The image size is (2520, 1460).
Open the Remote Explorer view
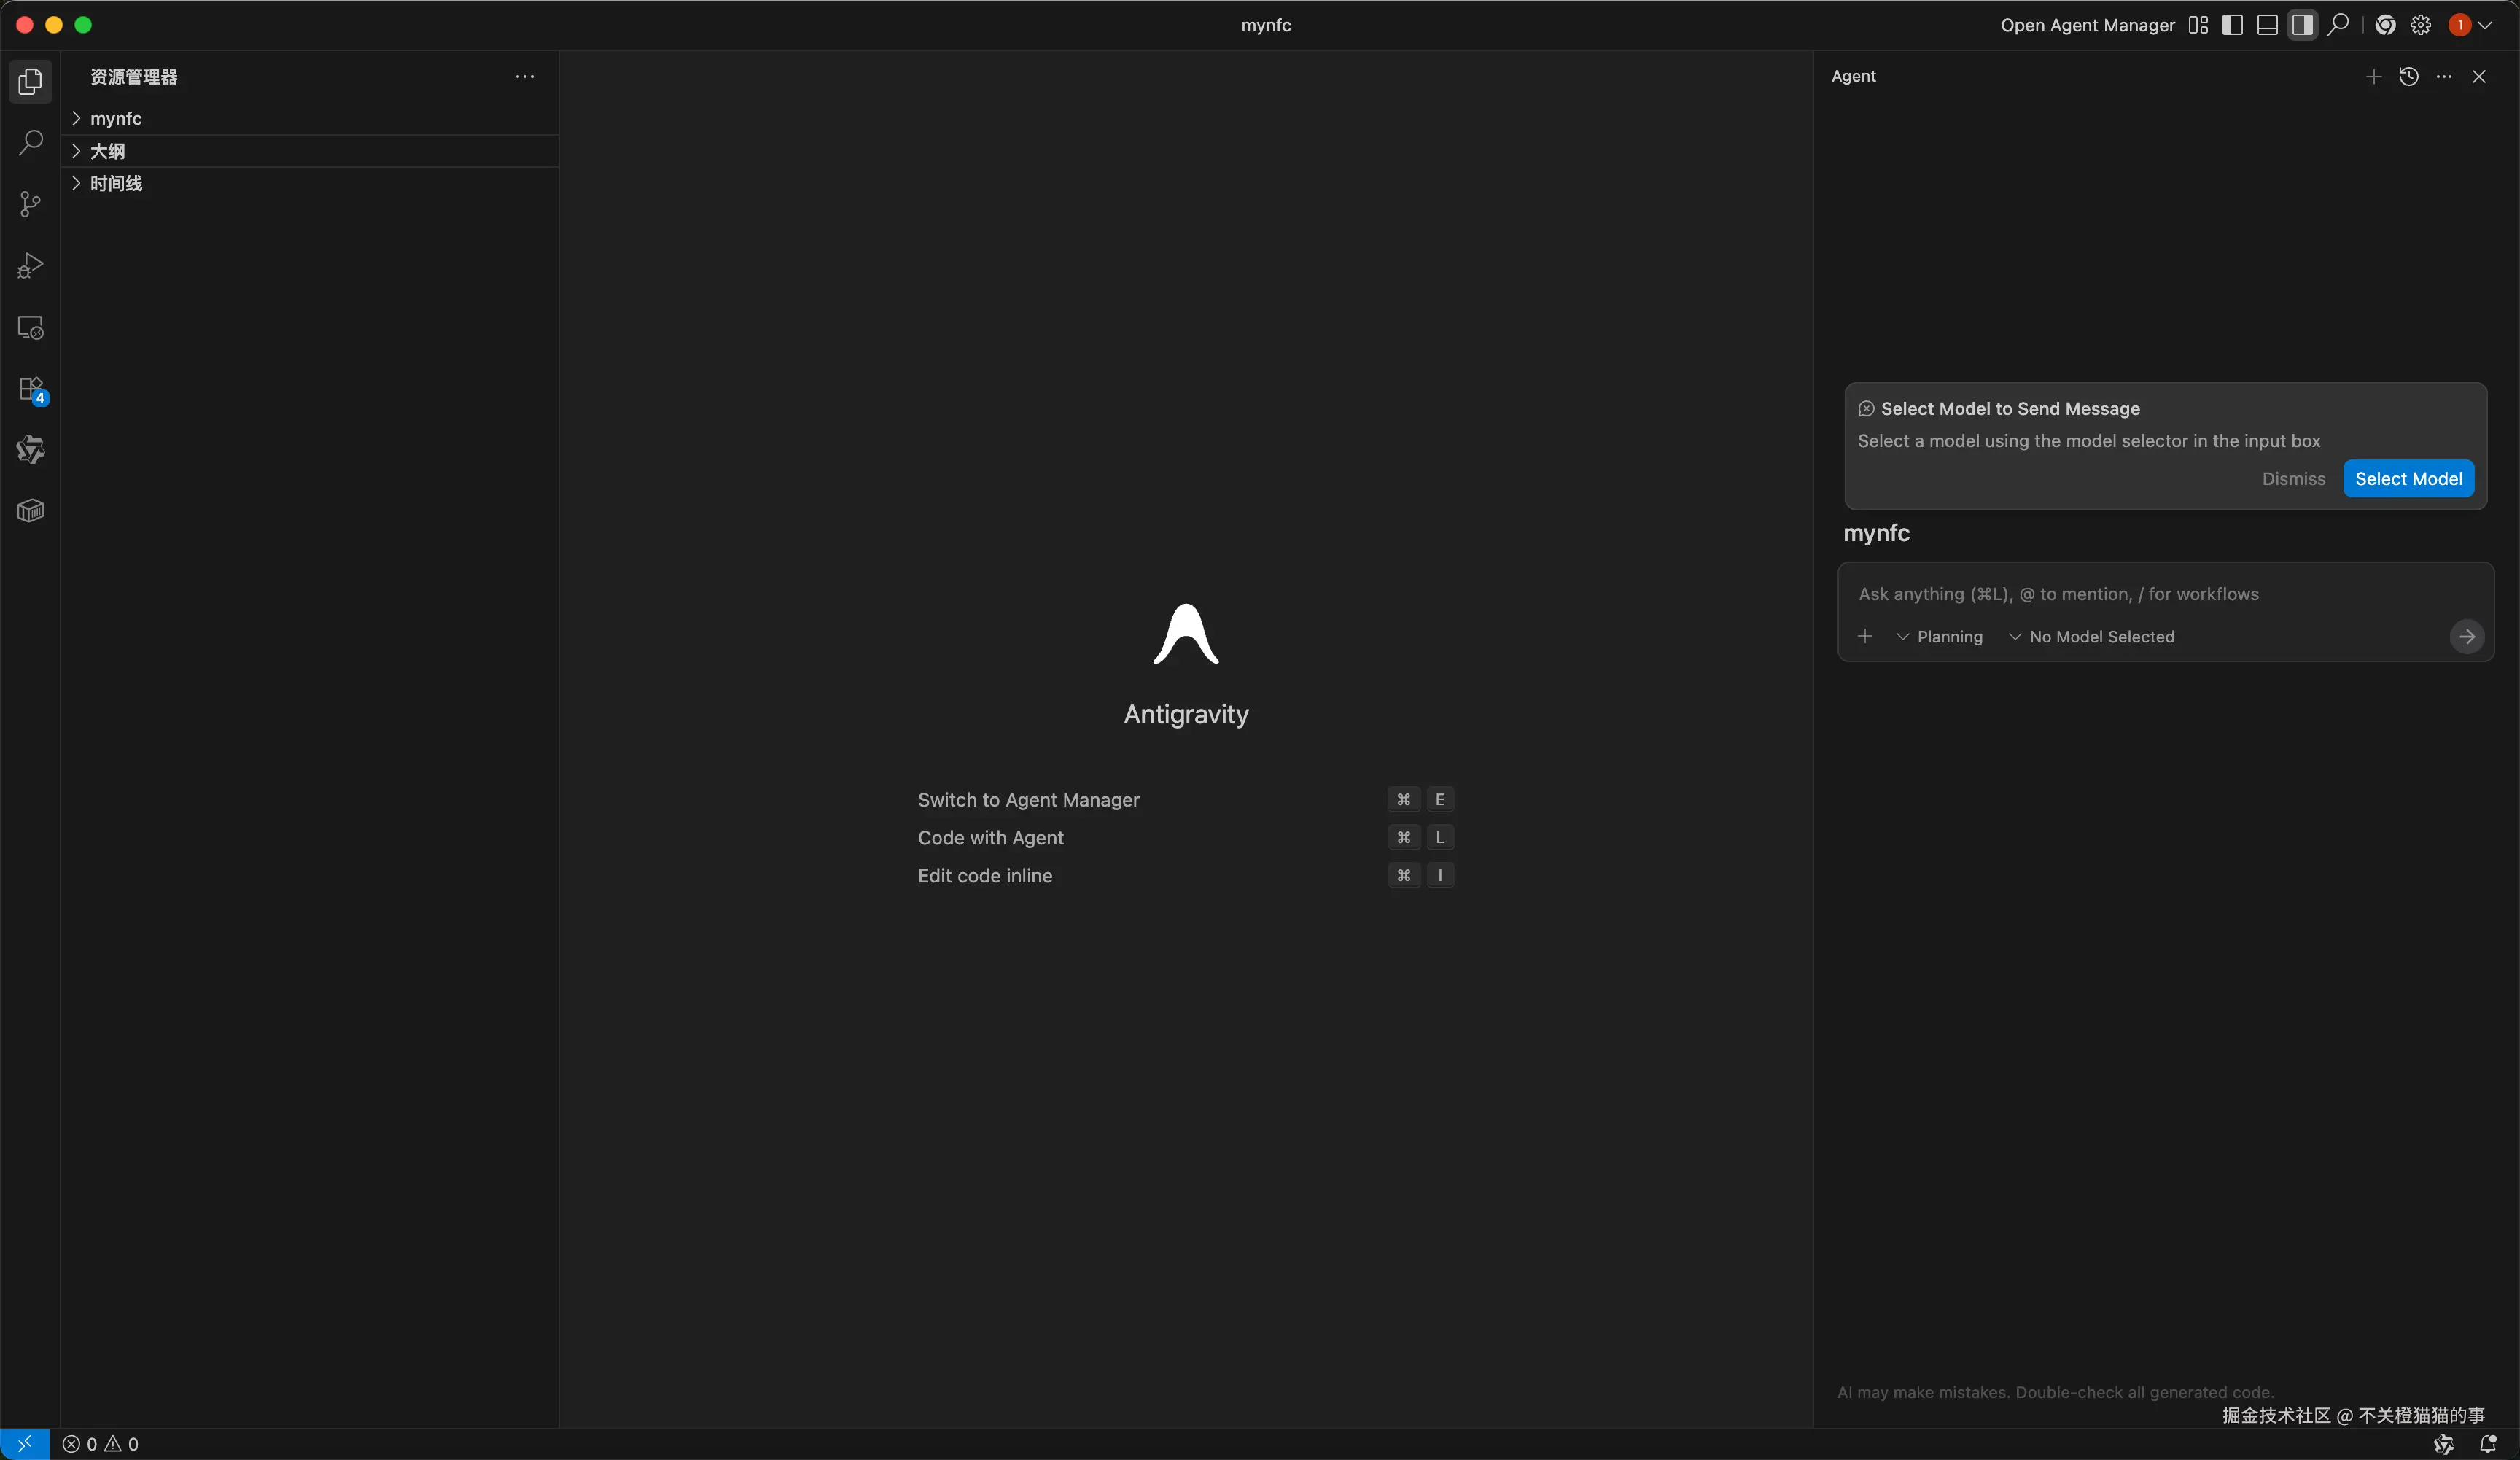(x=30, y=327)
